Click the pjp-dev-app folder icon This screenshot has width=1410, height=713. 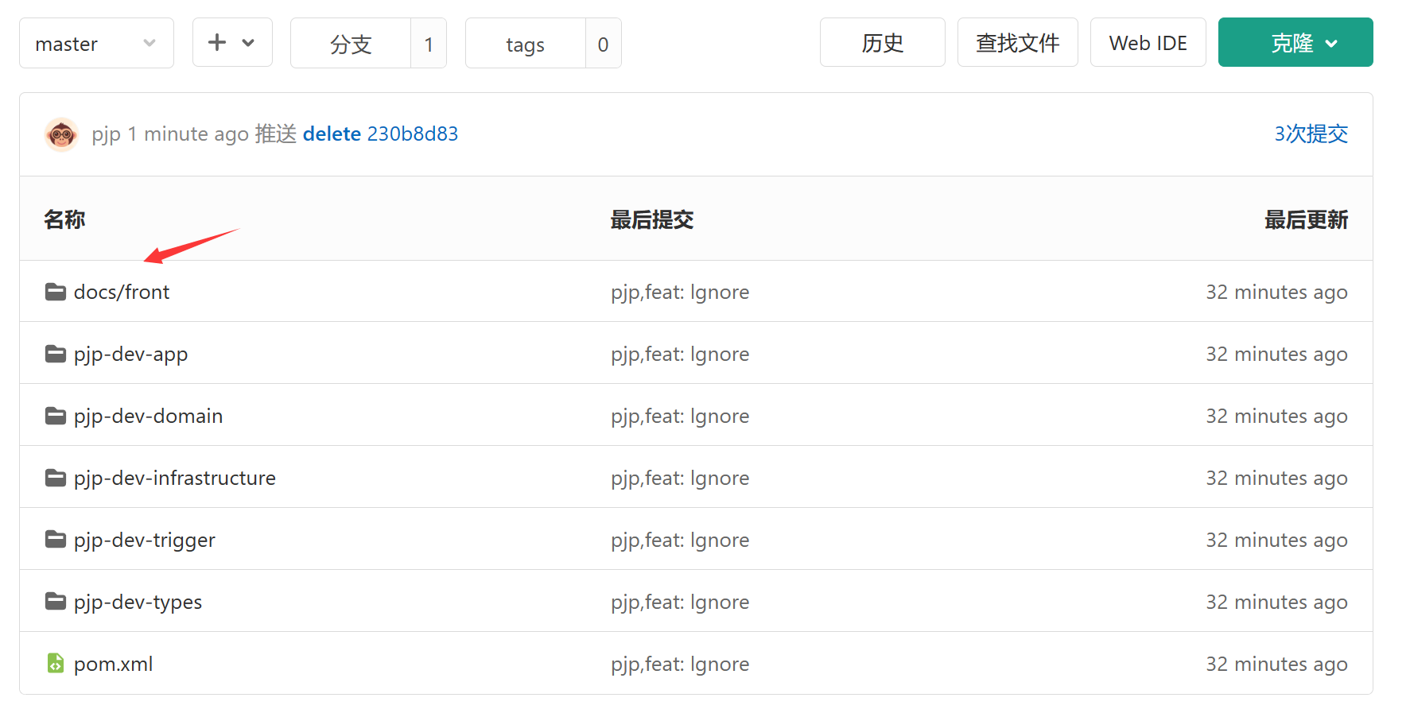(56, 354)
